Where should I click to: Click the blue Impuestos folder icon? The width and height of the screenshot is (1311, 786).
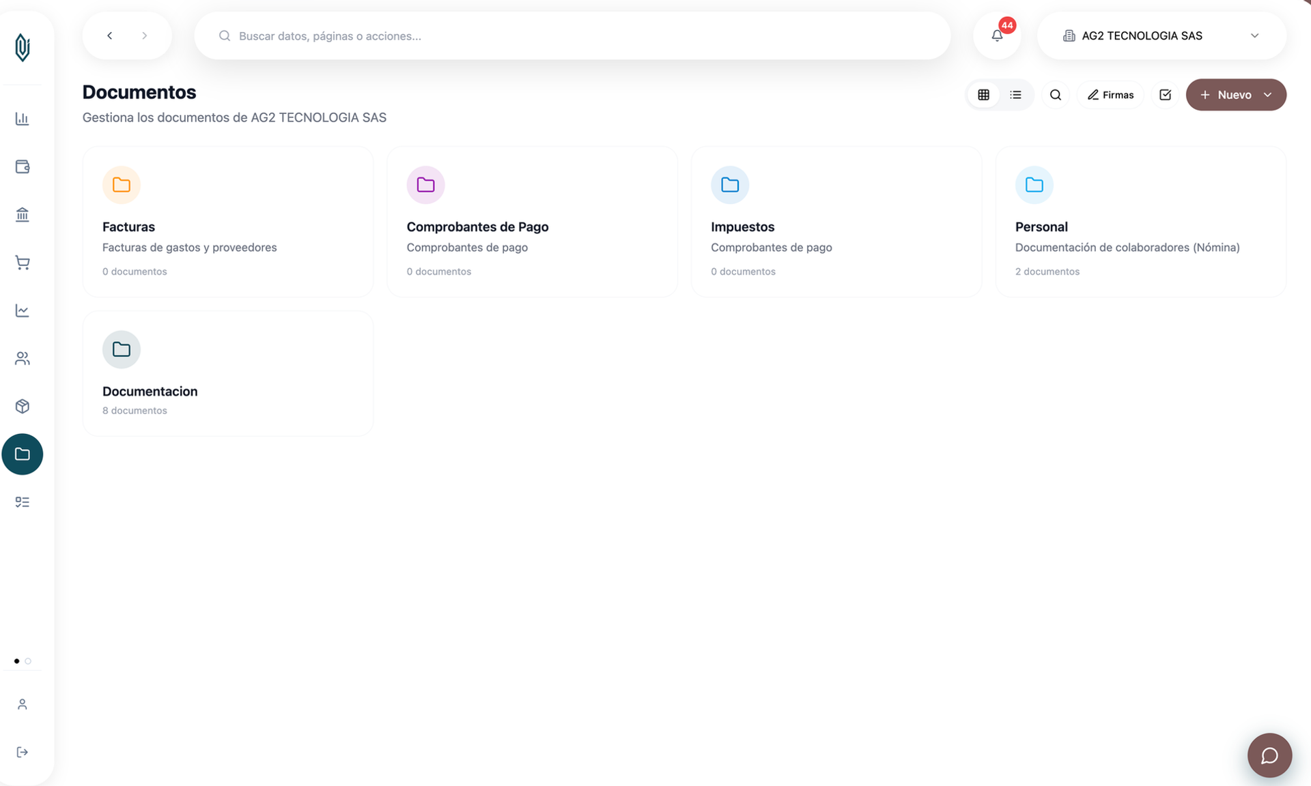point(730,185)
